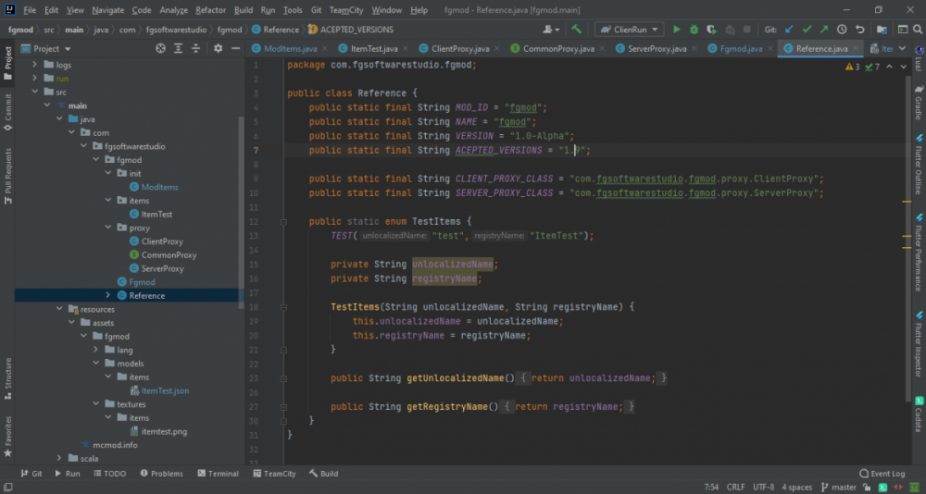Open the Commit tool window
Viewport: 926px width, 494px height.
pyautogui.click(x=7, y=112)
